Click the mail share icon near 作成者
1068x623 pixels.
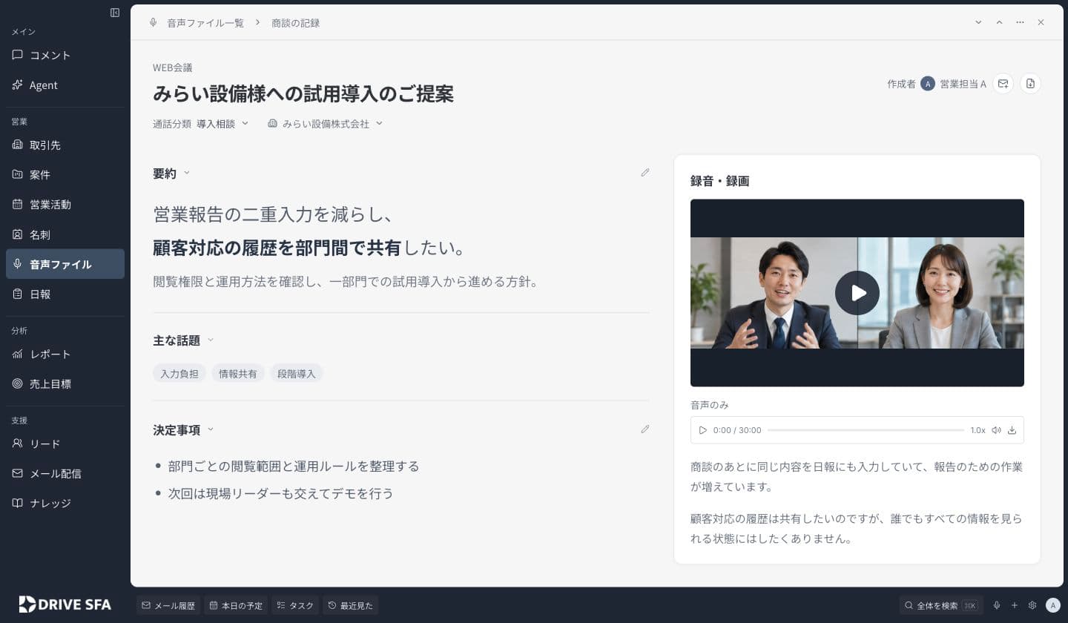click(x=1003, y=84)
